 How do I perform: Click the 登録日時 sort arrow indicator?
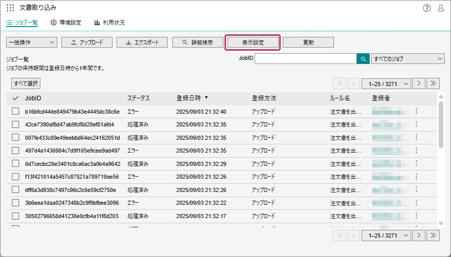click(x=206, y=98)
